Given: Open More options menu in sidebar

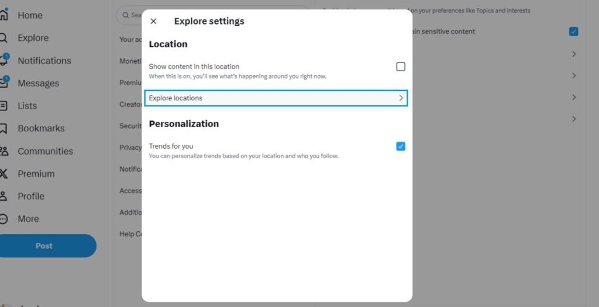Looking at the screenshot, I should coord(4,219).
